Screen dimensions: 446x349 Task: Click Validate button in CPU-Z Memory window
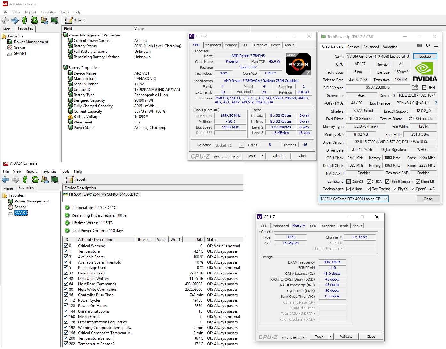tap(346, 337)
